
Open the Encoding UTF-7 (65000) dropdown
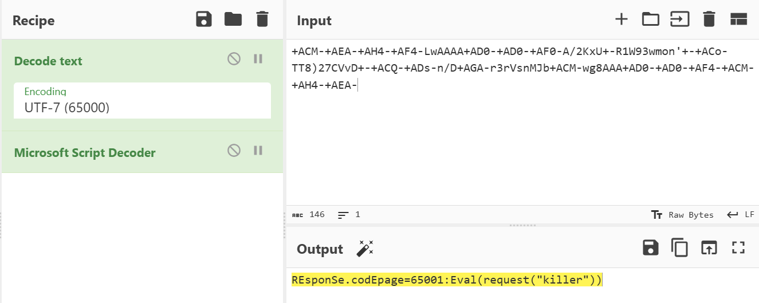[142, 101]
